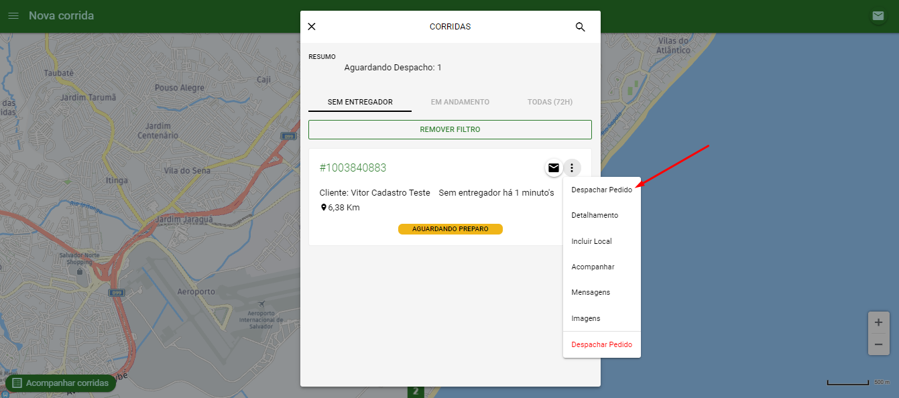Close the Corridas panel with the X
This screenshot has height=398, width=899.
tap(312, 27)
